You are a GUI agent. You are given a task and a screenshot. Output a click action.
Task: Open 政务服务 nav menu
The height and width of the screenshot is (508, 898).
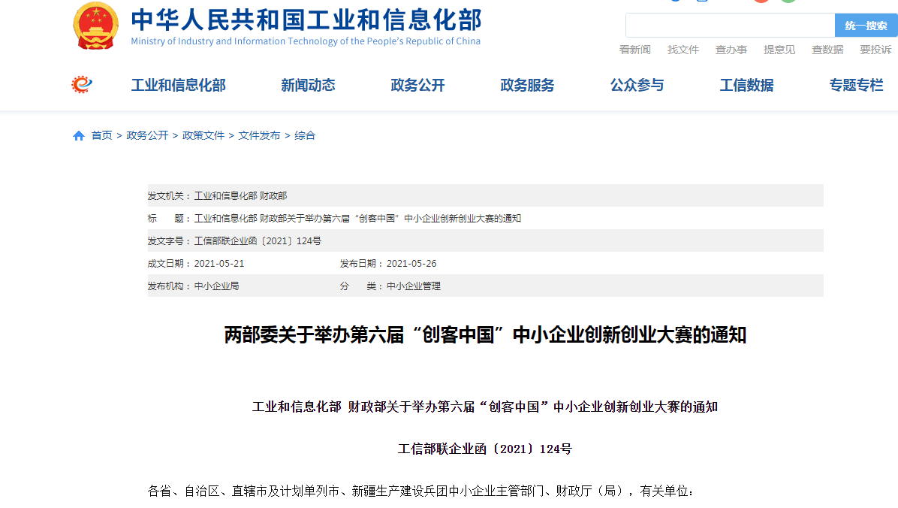point(527,86)
